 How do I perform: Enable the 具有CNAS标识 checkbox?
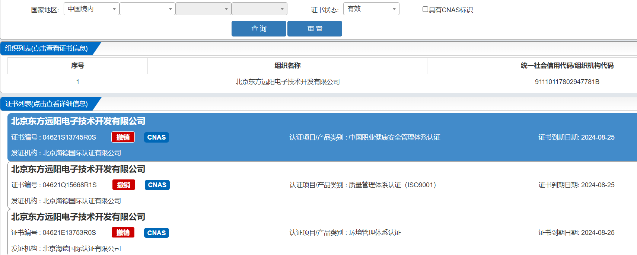coord(425,9)
